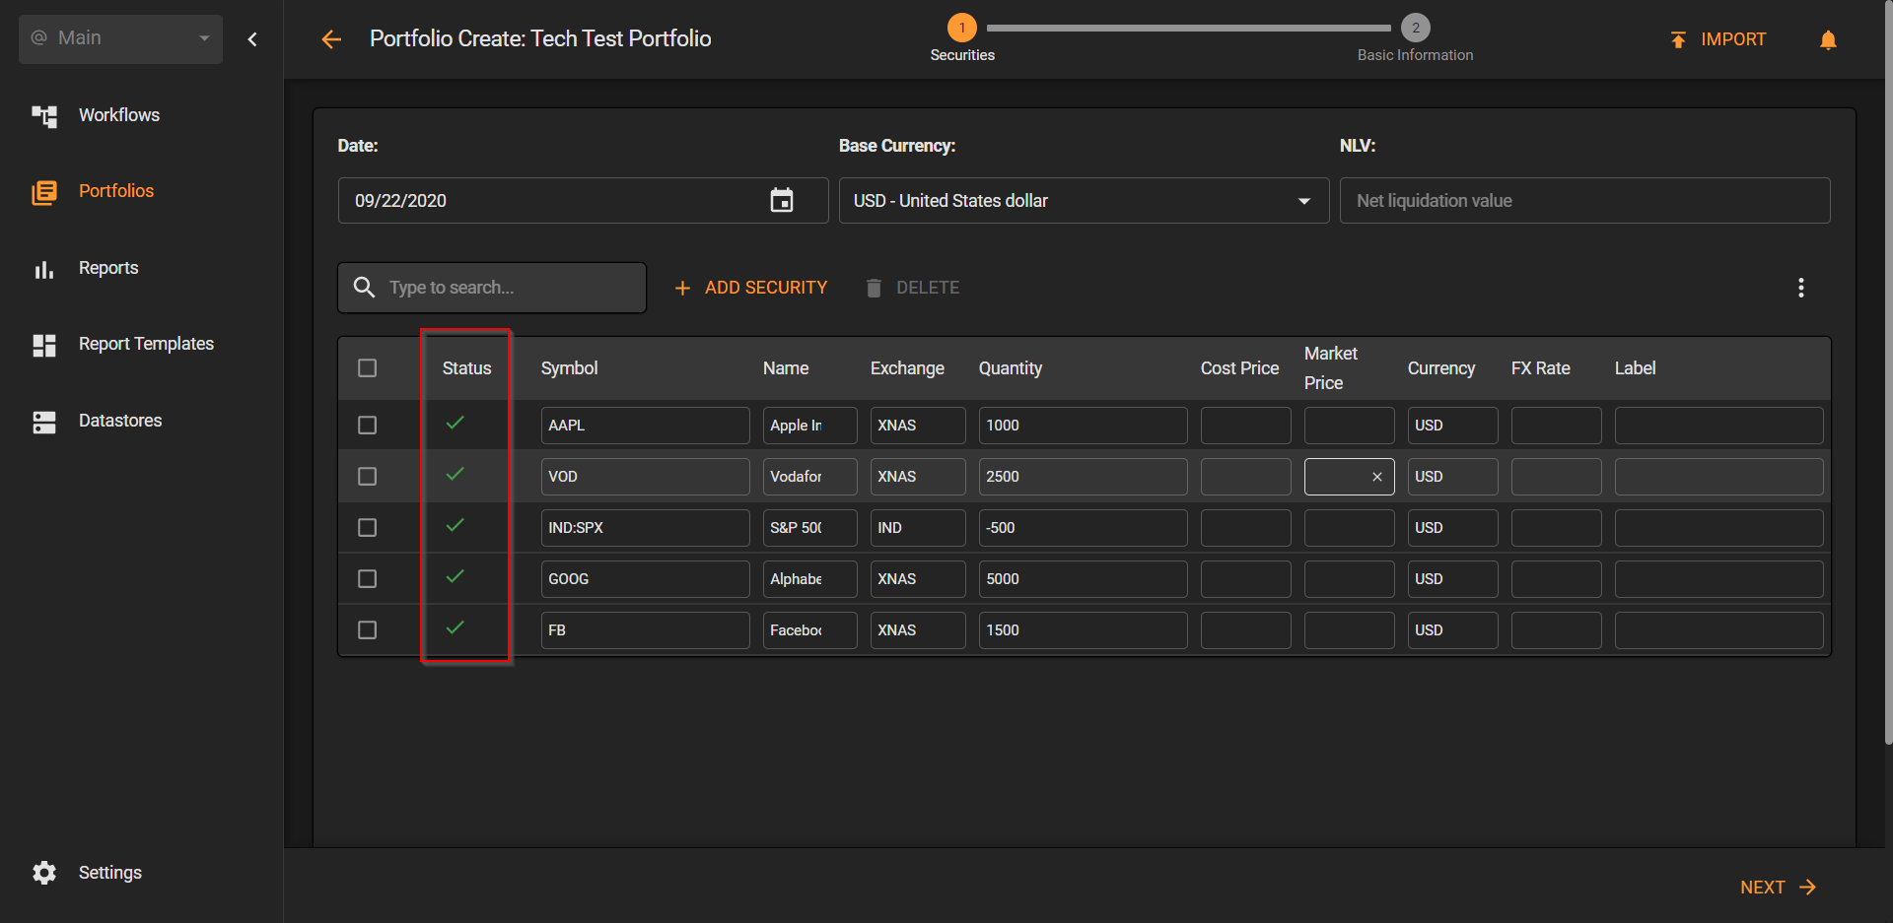Open Reports menu item
This screenshot has width=1893, height=923.
click(108, 268)
